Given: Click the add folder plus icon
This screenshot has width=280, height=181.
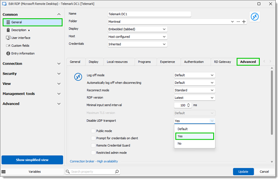Looking at the screenshot, I should [244, 22].
